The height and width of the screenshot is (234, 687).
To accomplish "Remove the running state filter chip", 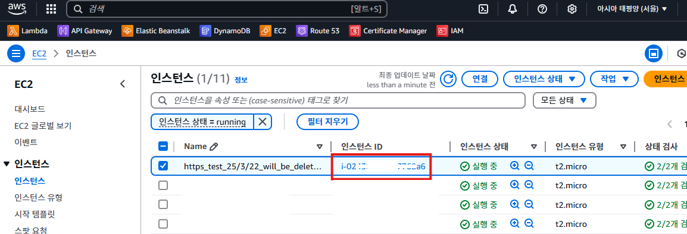I will (x=263, y=122).
